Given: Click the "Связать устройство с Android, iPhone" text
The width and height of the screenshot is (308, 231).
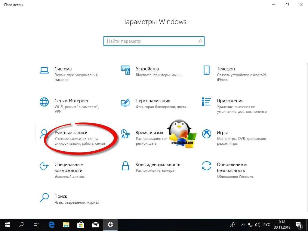Looking at the screenshot, I should click(x=242, y=77).
